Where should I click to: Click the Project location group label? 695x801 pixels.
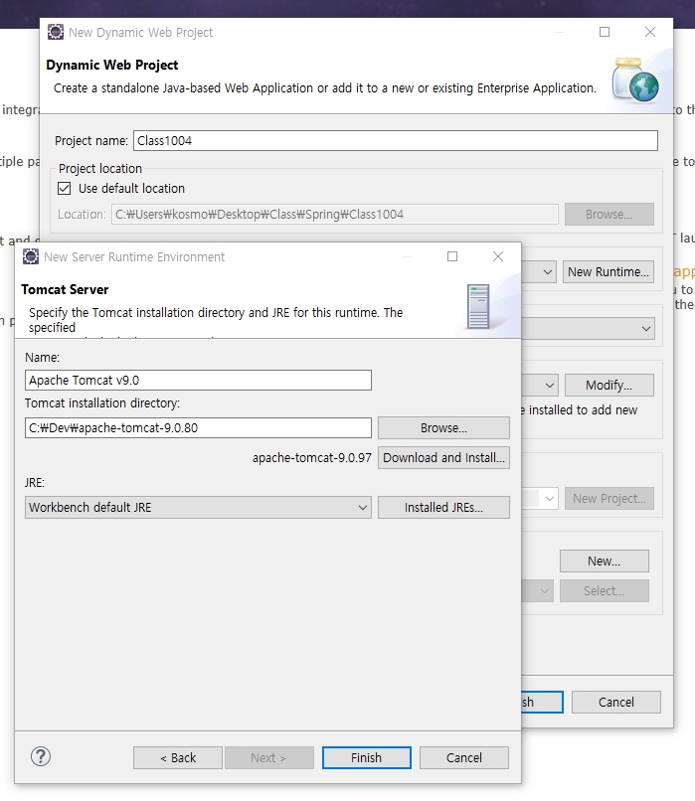(x=100, y=169)
